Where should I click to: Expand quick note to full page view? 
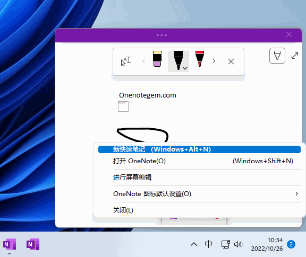[295, 56]
